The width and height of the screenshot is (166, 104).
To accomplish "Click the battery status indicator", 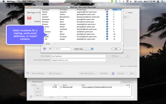I will click(138, 1).
